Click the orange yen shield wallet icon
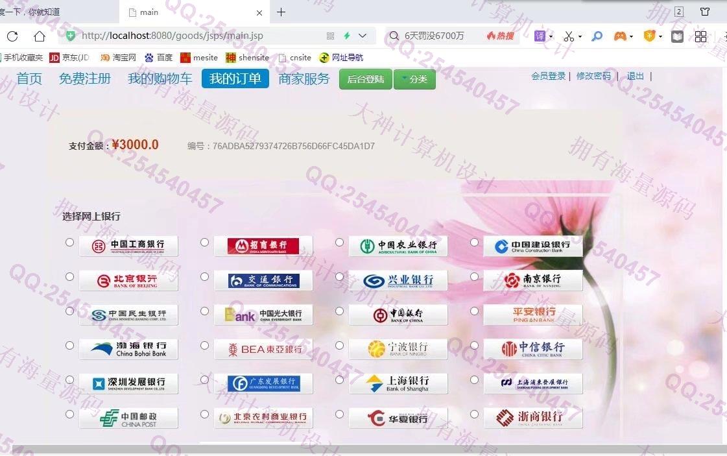 pos(650,36)
